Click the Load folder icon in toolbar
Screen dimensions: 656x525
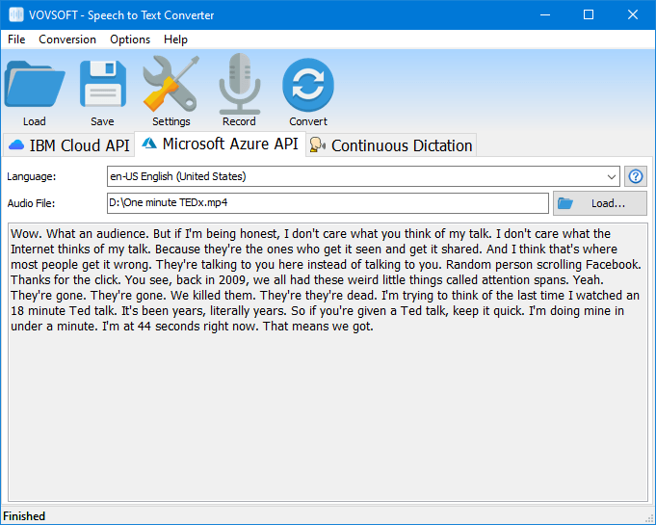click(x=35, y=87)
